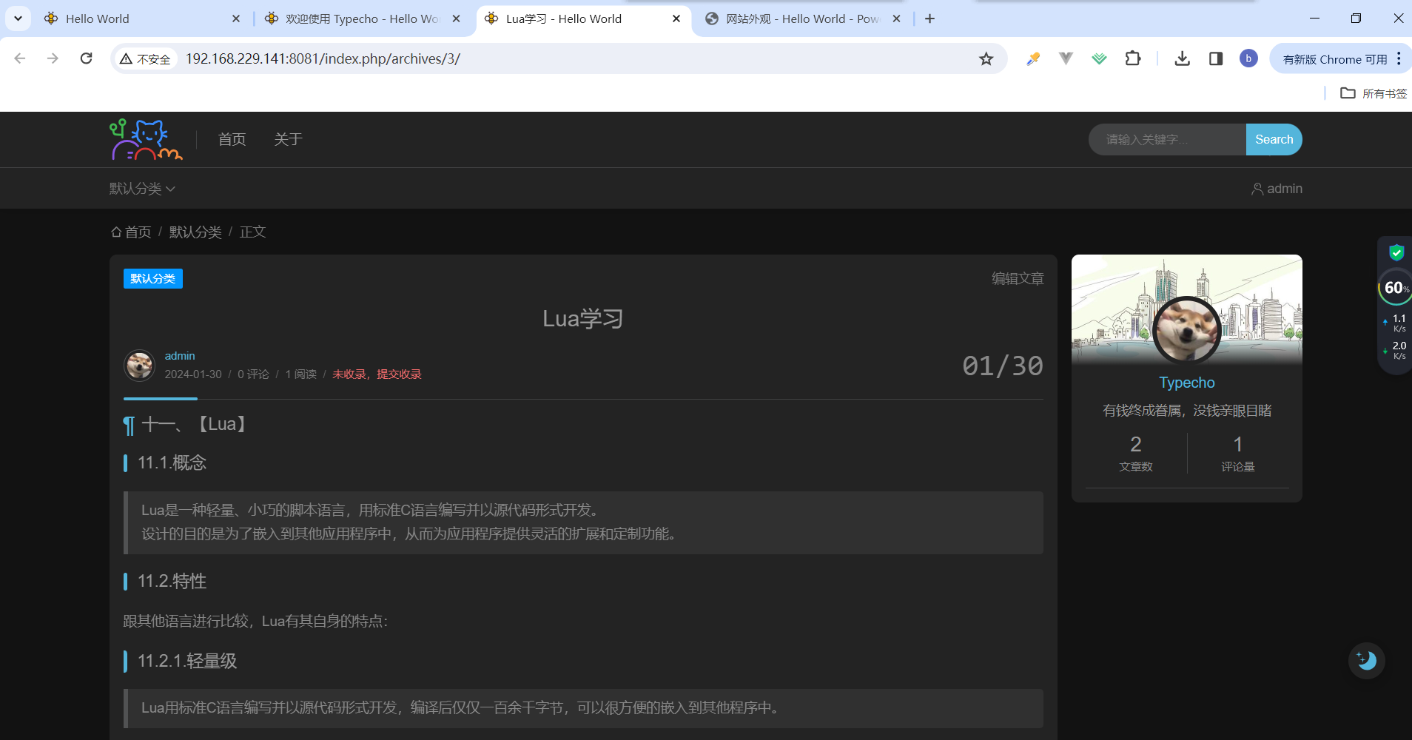This screenshot has height=740, width=1412.
Task: Click the 01/30 date label
Action: [x=1003, y=366]
